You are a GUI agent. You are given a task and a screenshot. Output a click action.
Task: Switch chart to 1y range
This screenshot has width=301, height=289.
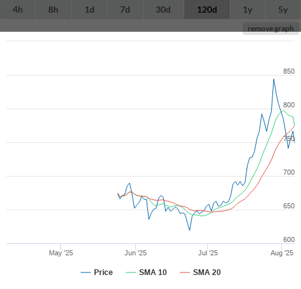[x=248, y=10]
